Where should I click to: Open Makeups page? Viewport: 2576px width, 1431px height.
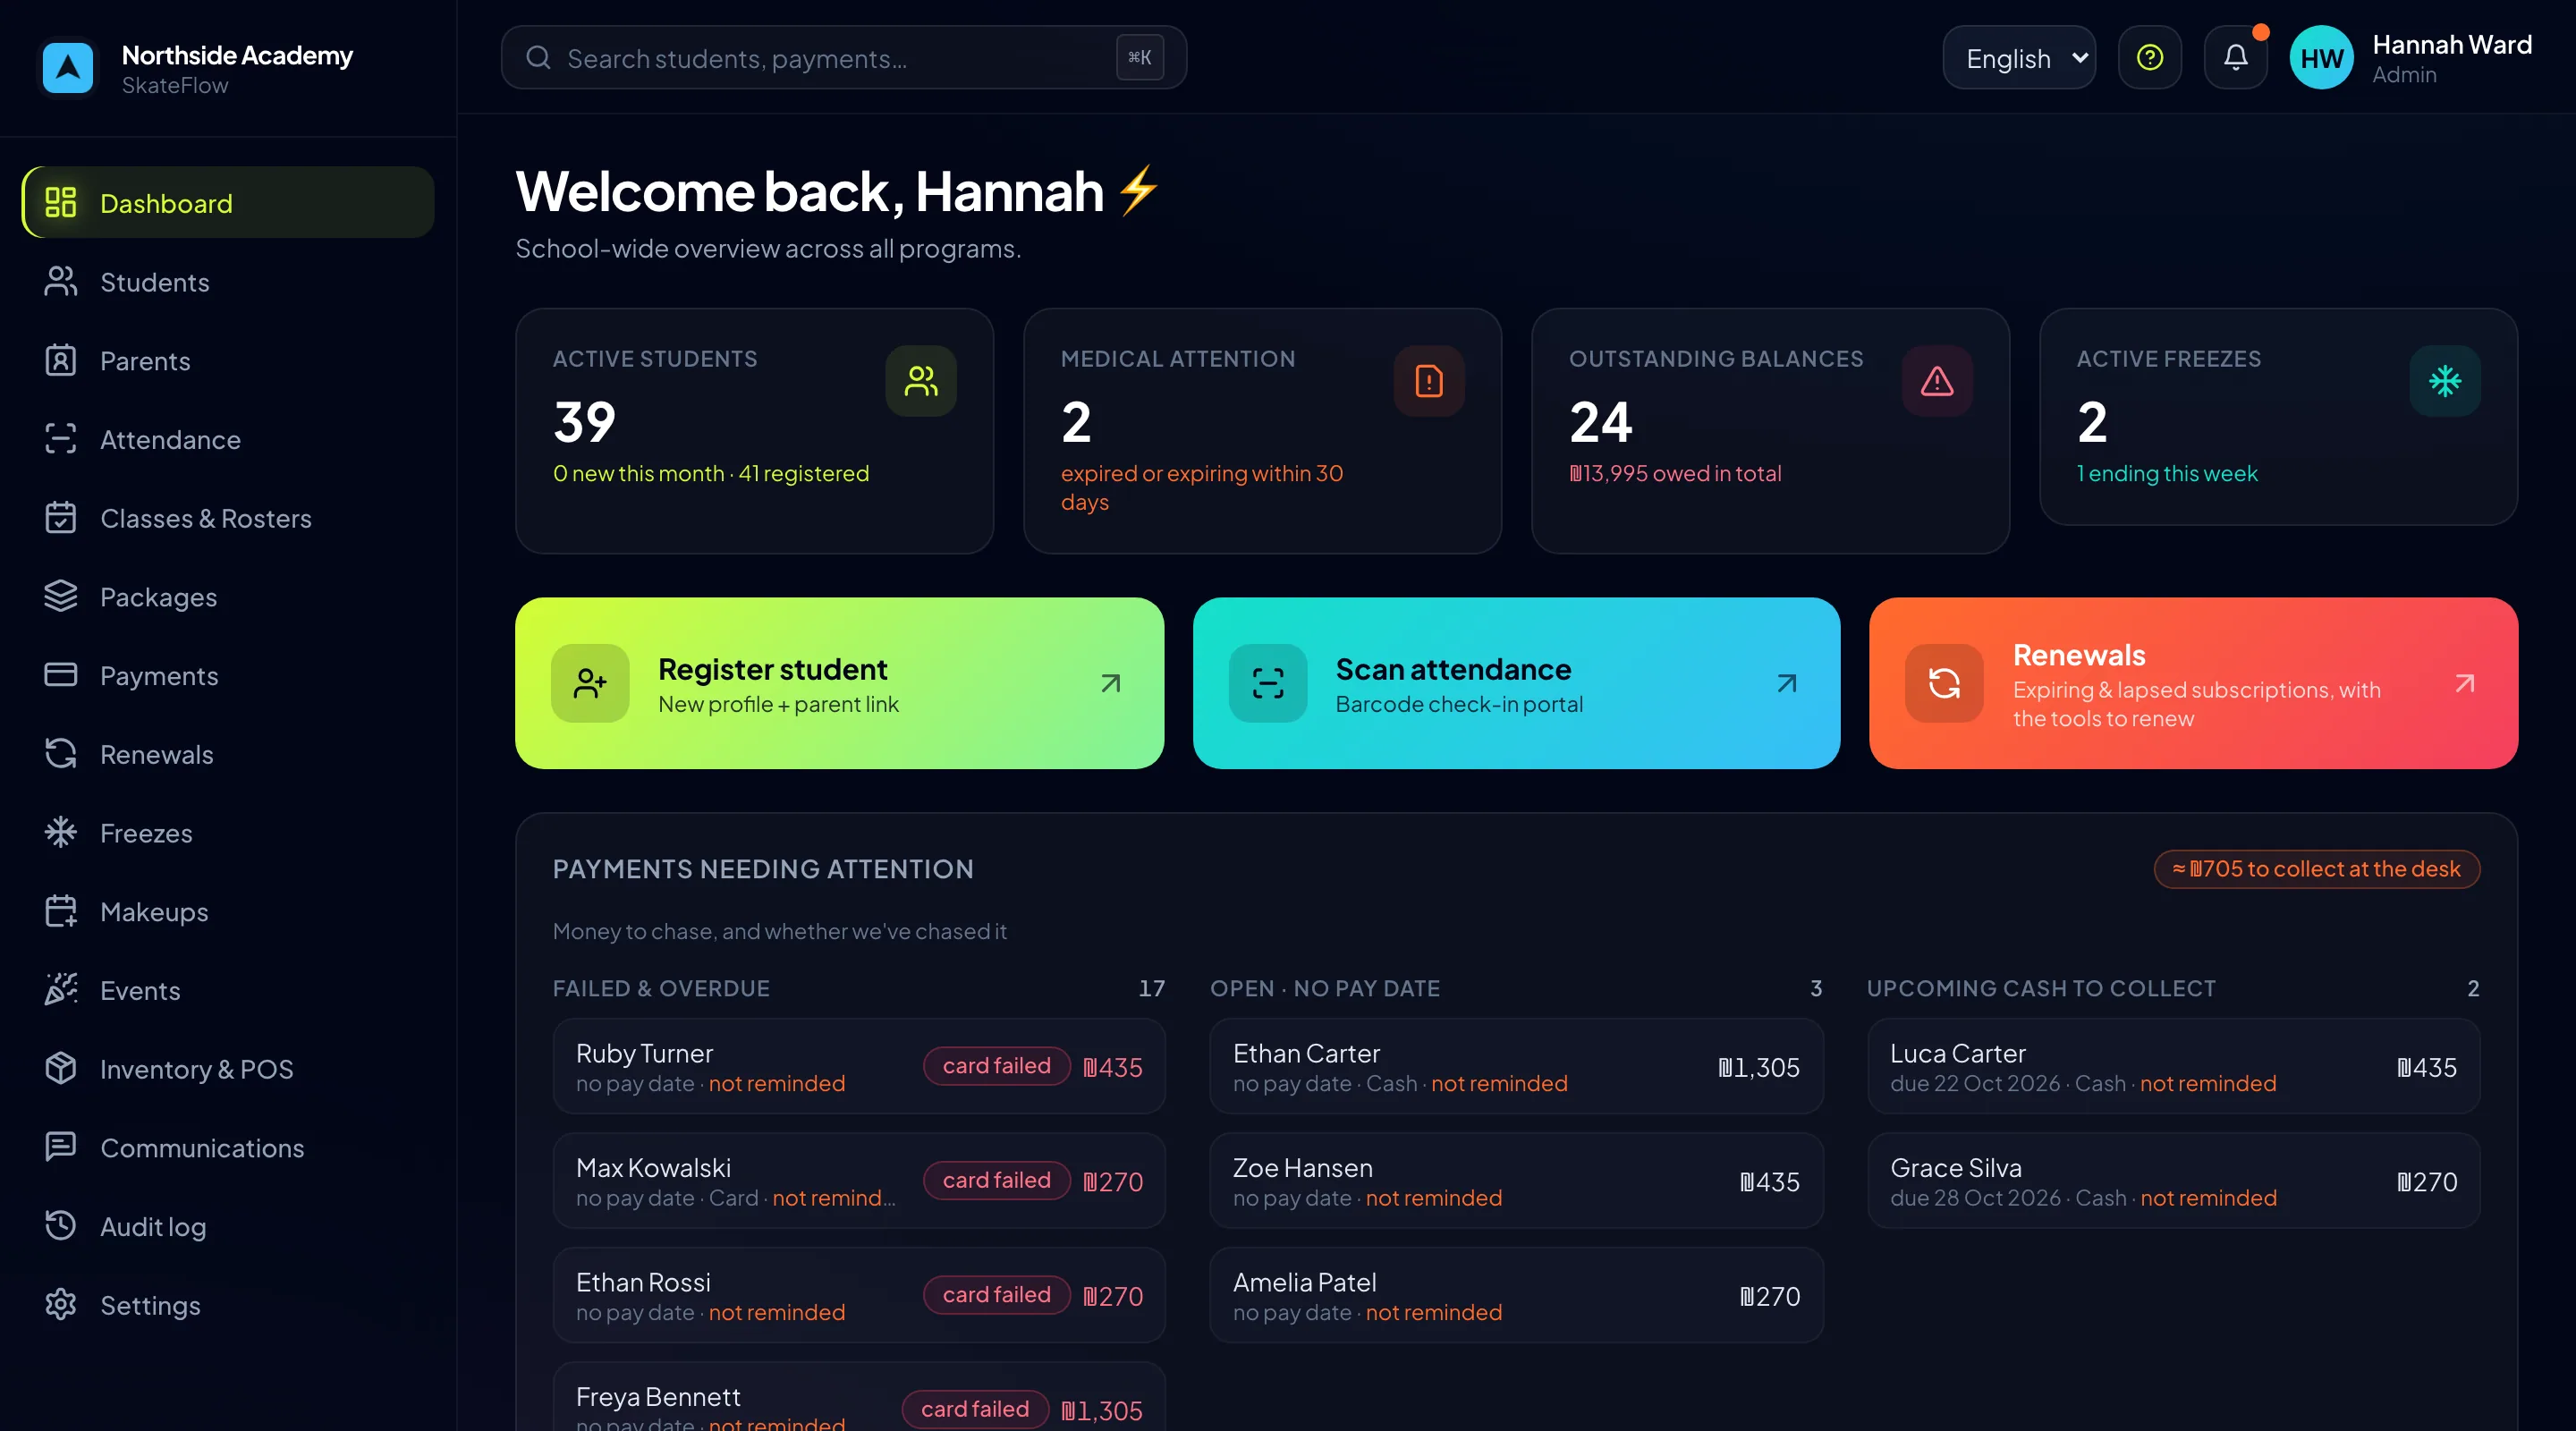coord(228,911)
